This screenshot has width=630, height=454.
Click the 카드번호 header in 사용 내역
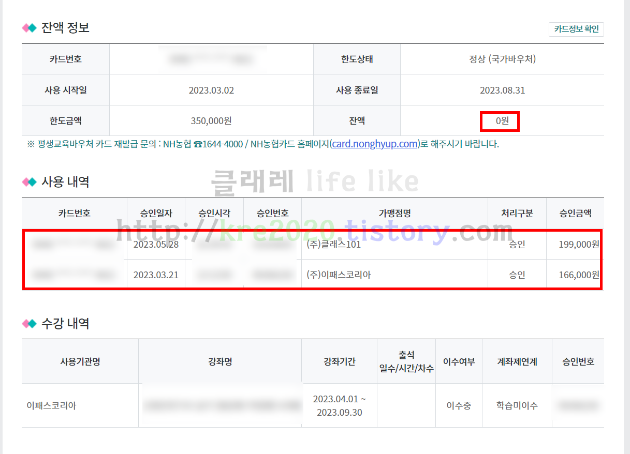[x=75, y=213]
